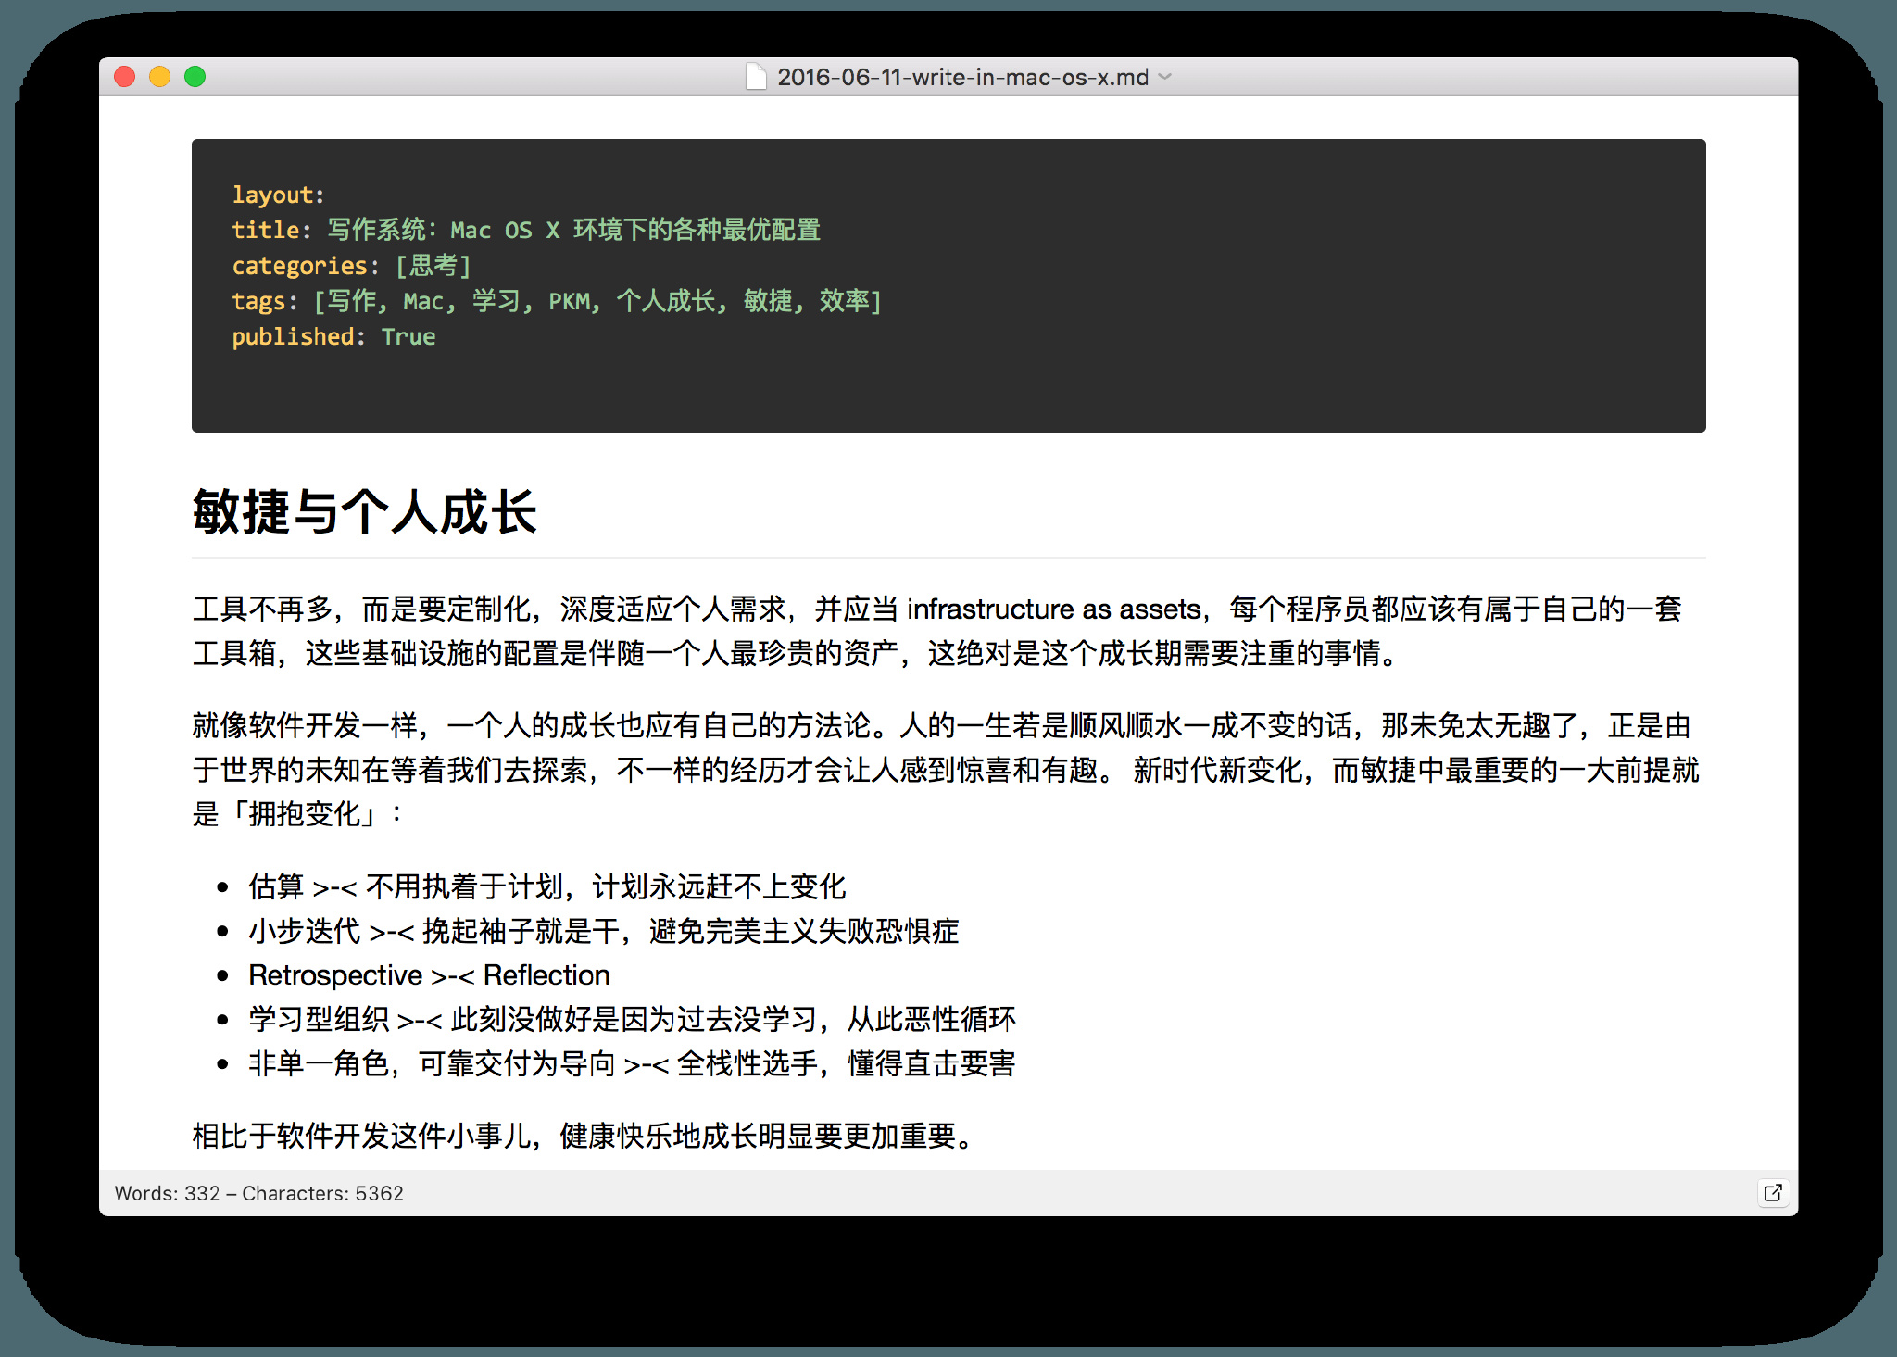Click the phrase 'infrastructure as assets'
1897x1357 pixels.
point(1053,609)
